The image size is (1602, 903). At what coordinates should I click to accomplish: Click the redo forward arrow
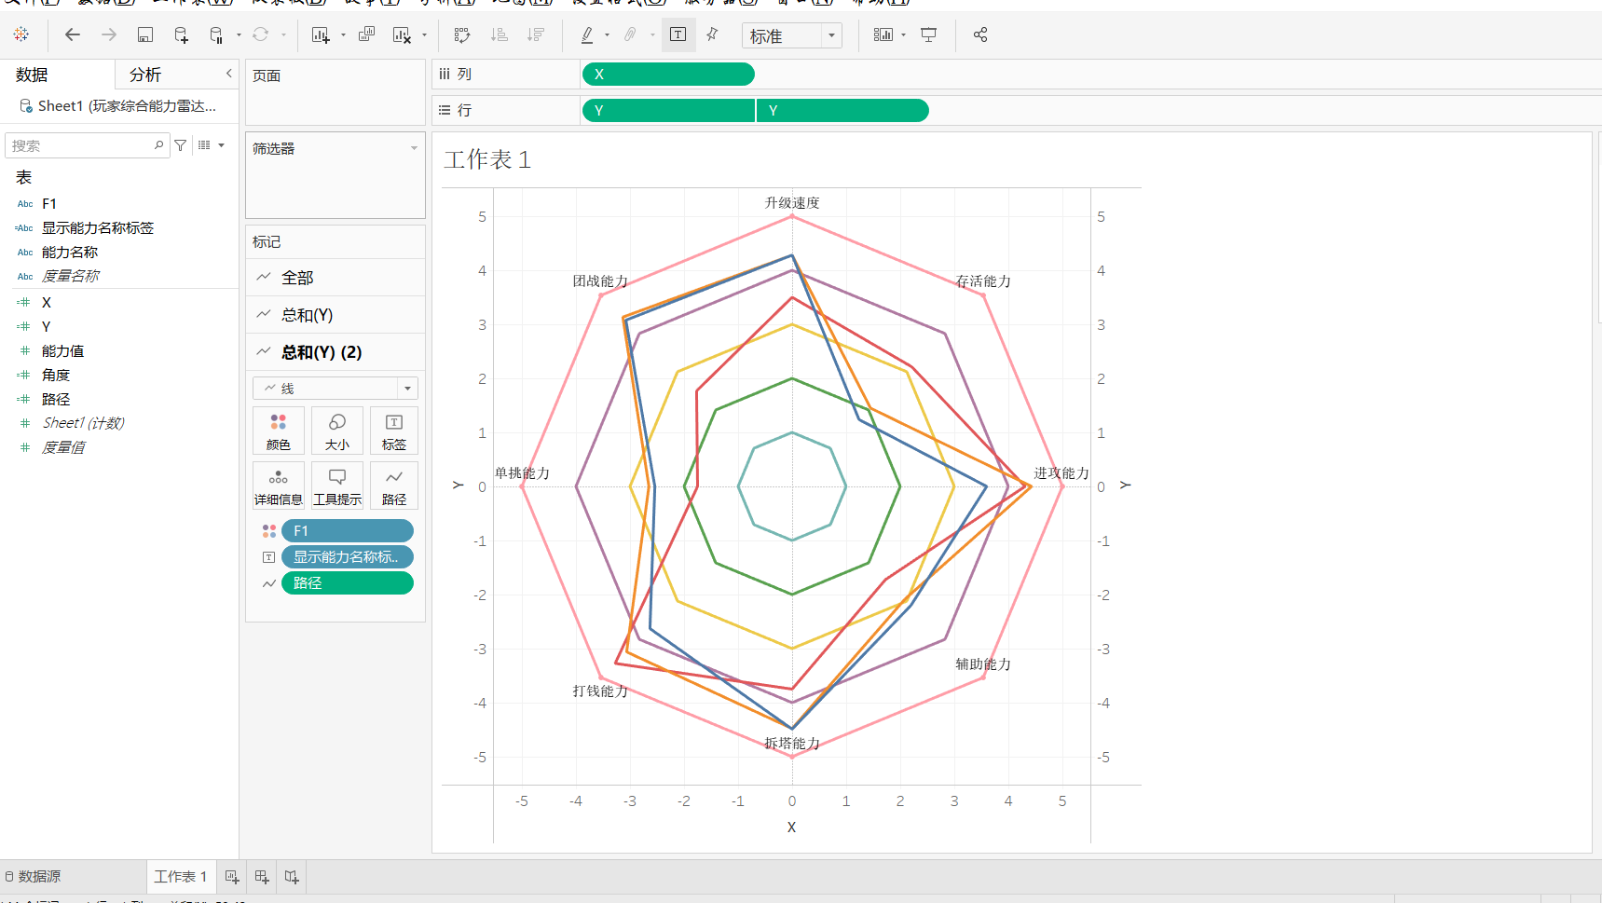[109, 34]
